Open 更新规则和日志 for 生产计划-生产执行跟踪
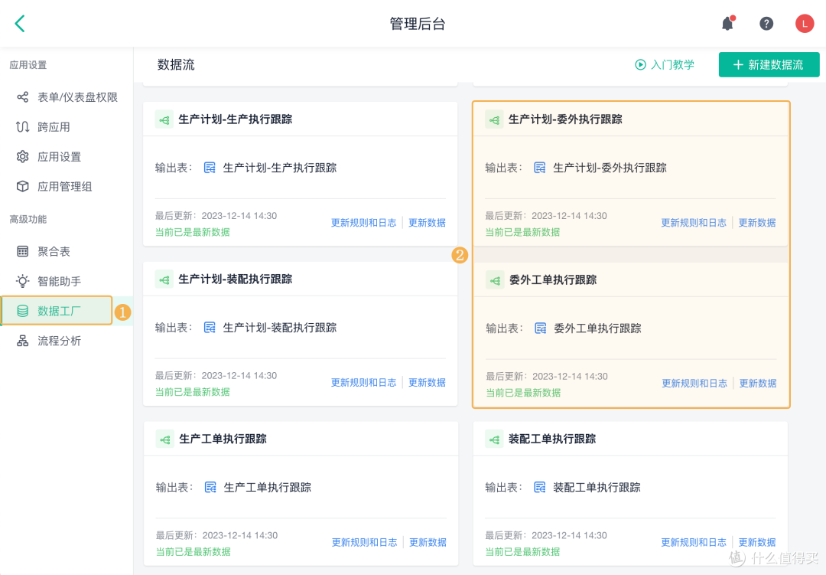The height and width of the screenshot is (575, 826). 363,223
